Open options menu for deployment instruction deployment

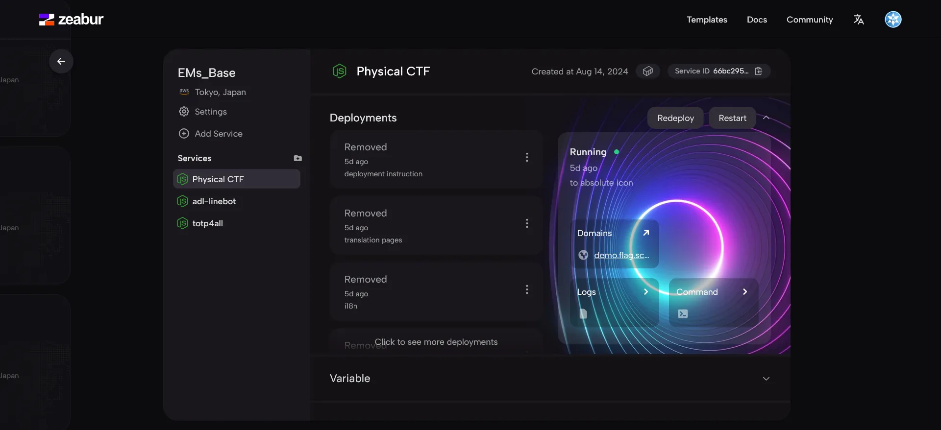(x=527, y=157)
